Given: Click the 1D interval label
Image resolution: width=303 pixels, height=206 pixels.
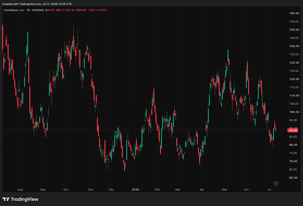Looking at the screenshot, I should pos(28,10).
